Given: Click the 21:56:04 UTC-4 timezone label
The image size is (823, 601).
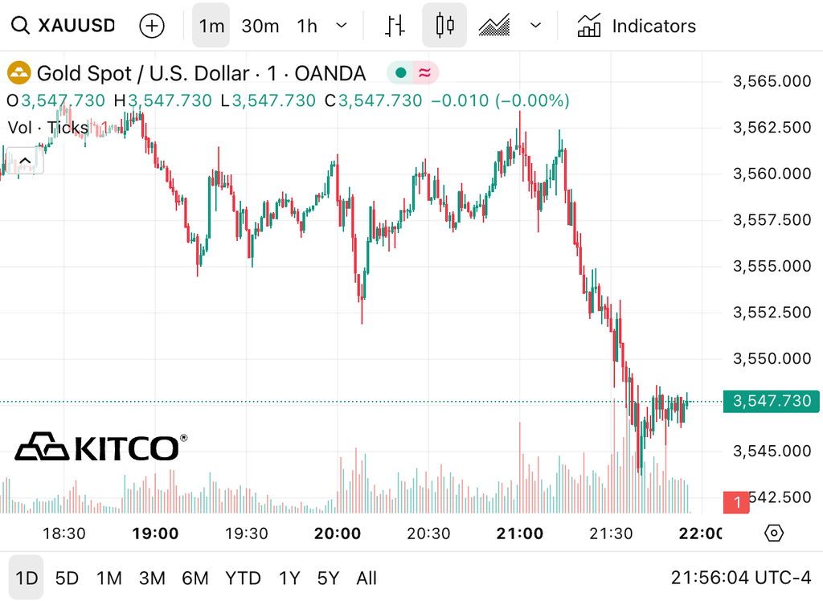Looking at the screenshot, I should [x=740, y=578].
